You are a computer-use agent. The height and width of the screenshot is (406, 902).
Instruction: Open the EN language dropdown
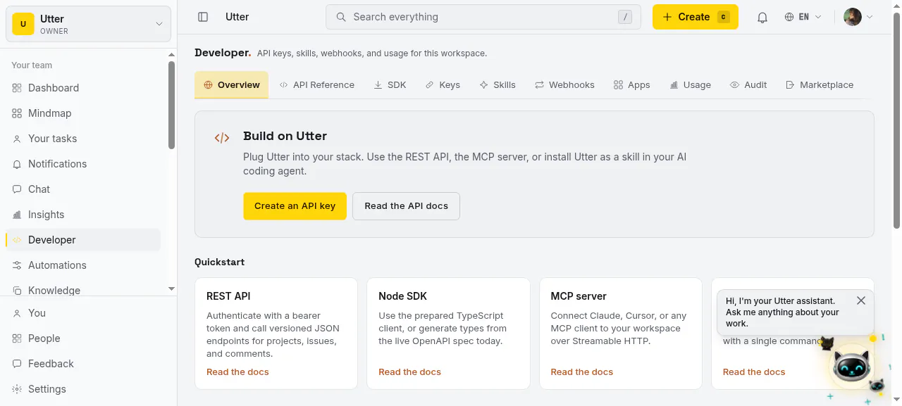pos(803,17)
